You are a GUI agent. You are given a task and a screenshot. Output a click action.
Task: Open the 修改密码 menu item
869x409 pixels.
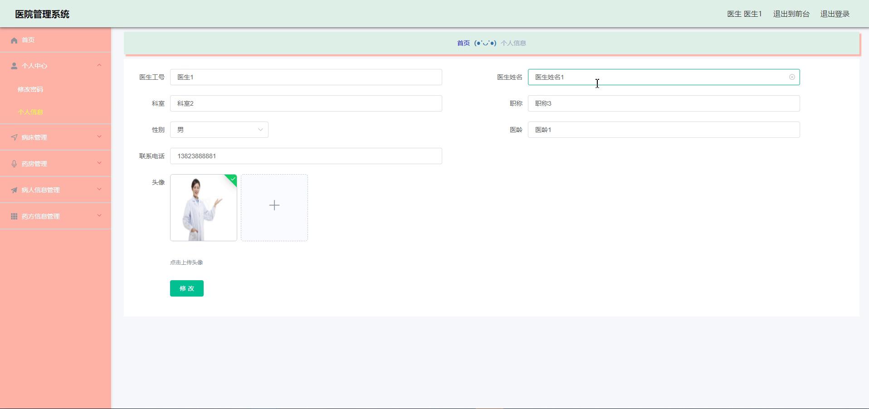point(30,89)
